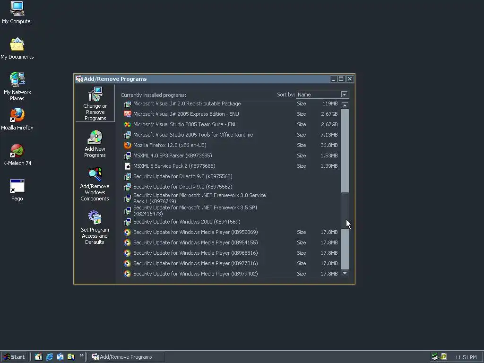
Task: Click the Internet Explorer quick launch icon
Action: coord(49,357)
